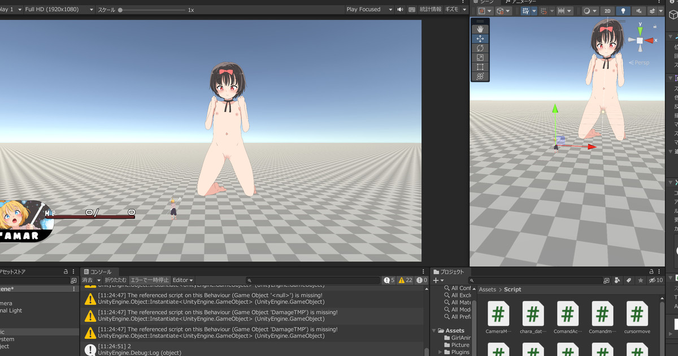Click the console search field

click(x=314, y=280)
